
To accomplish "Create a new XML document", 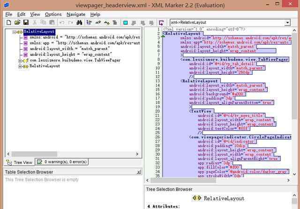I will coord(8,22).
